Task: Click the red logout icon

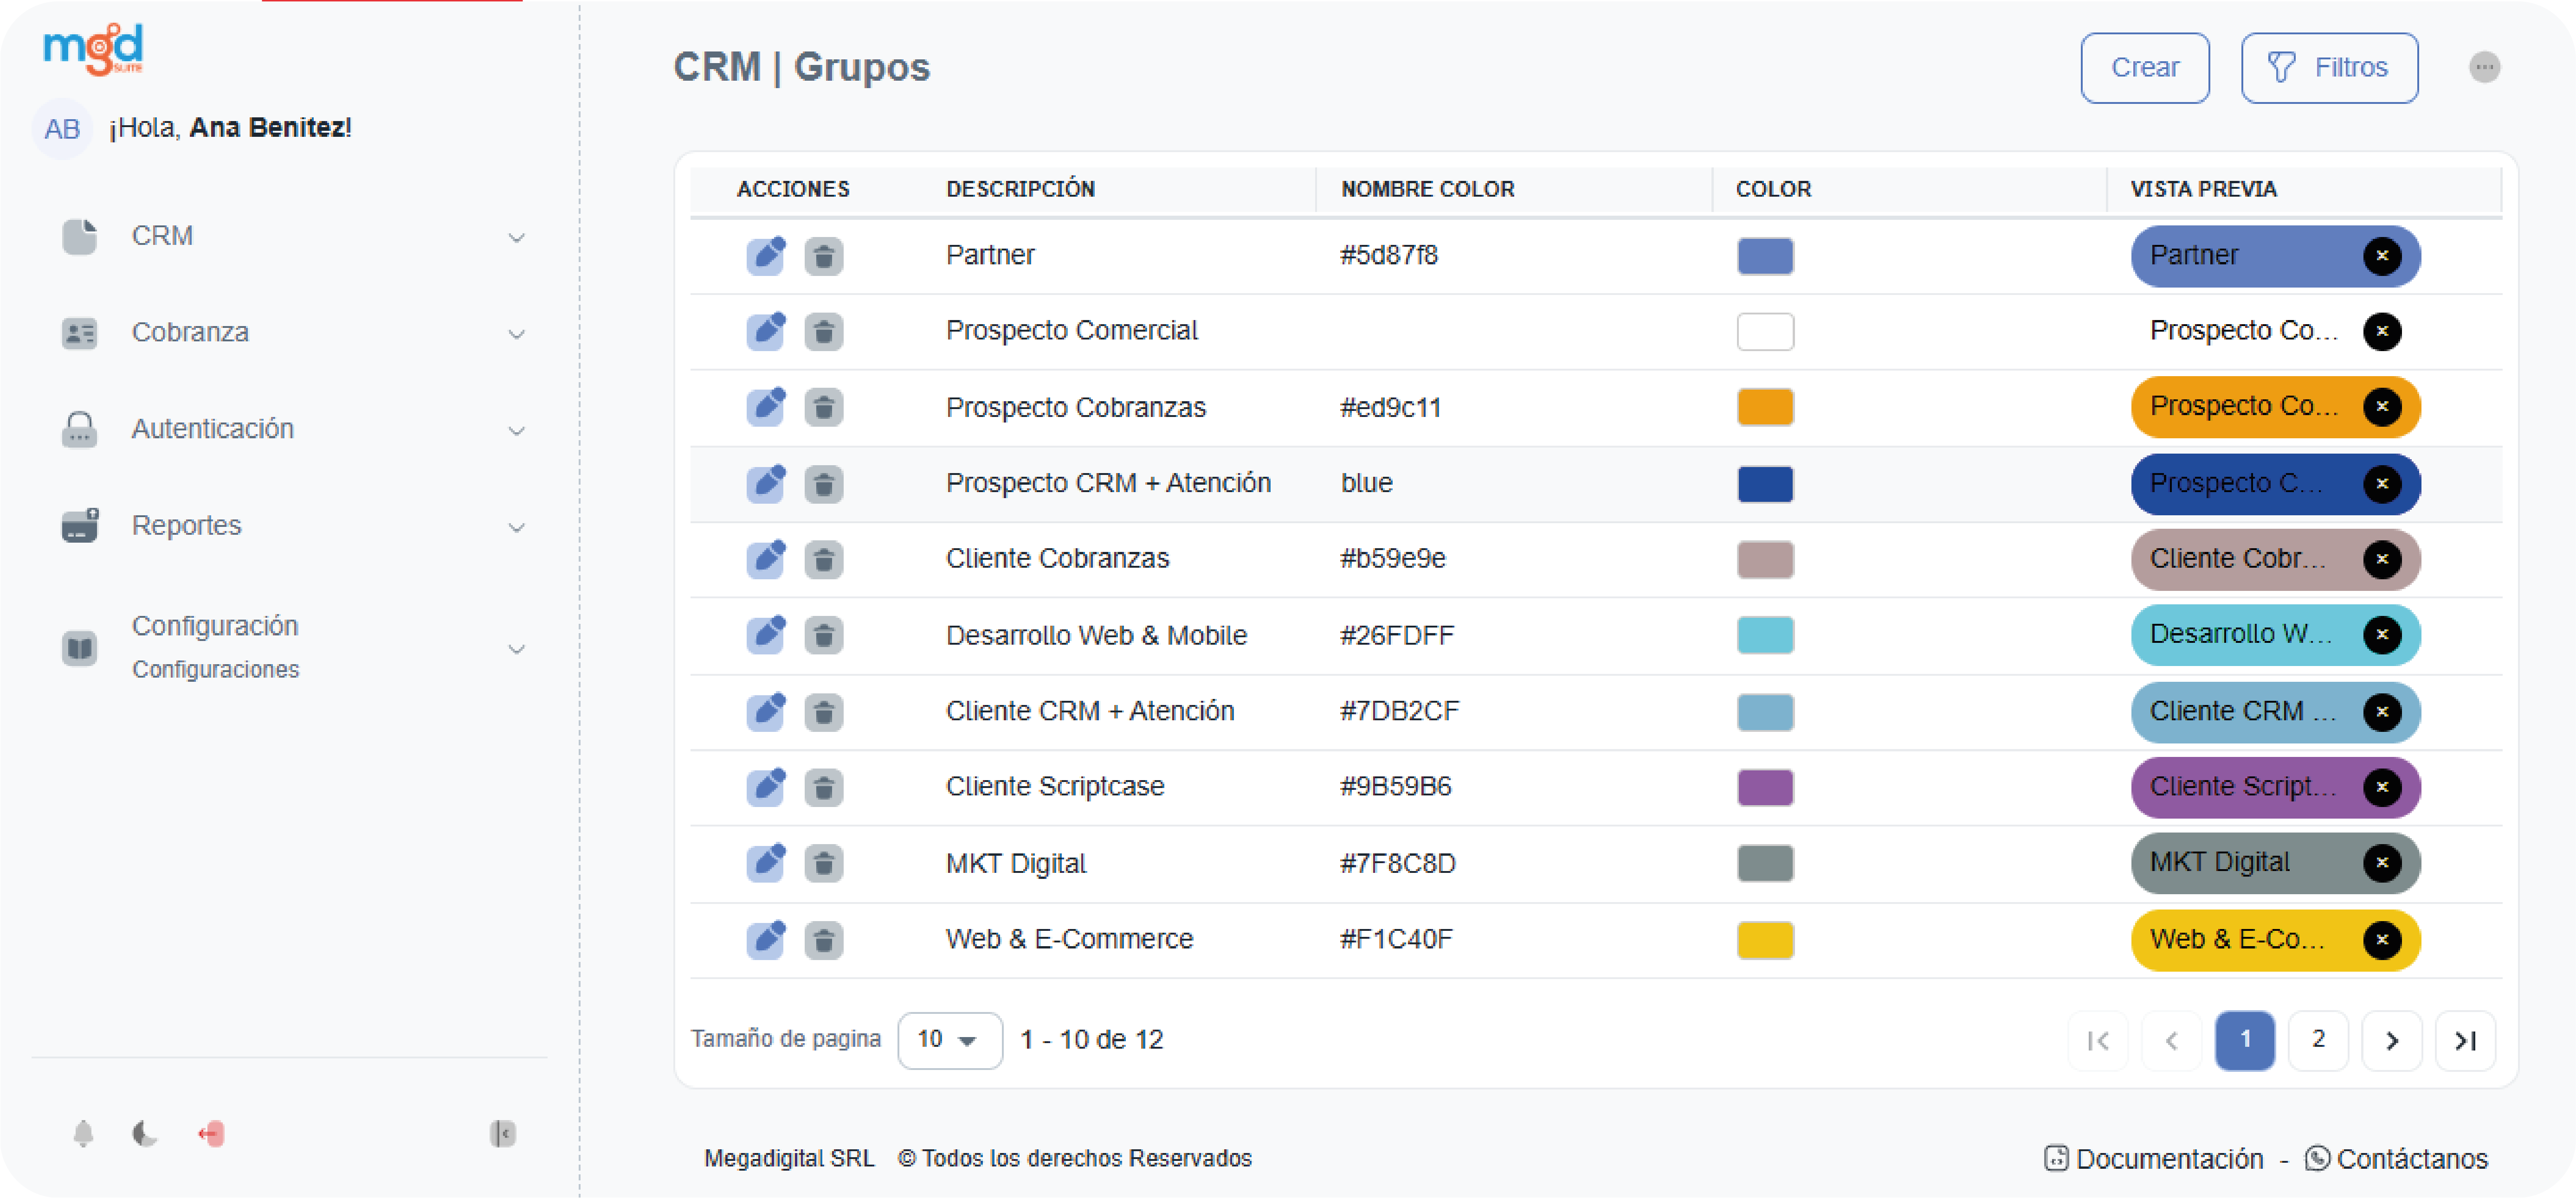Action: point(212,1133)
